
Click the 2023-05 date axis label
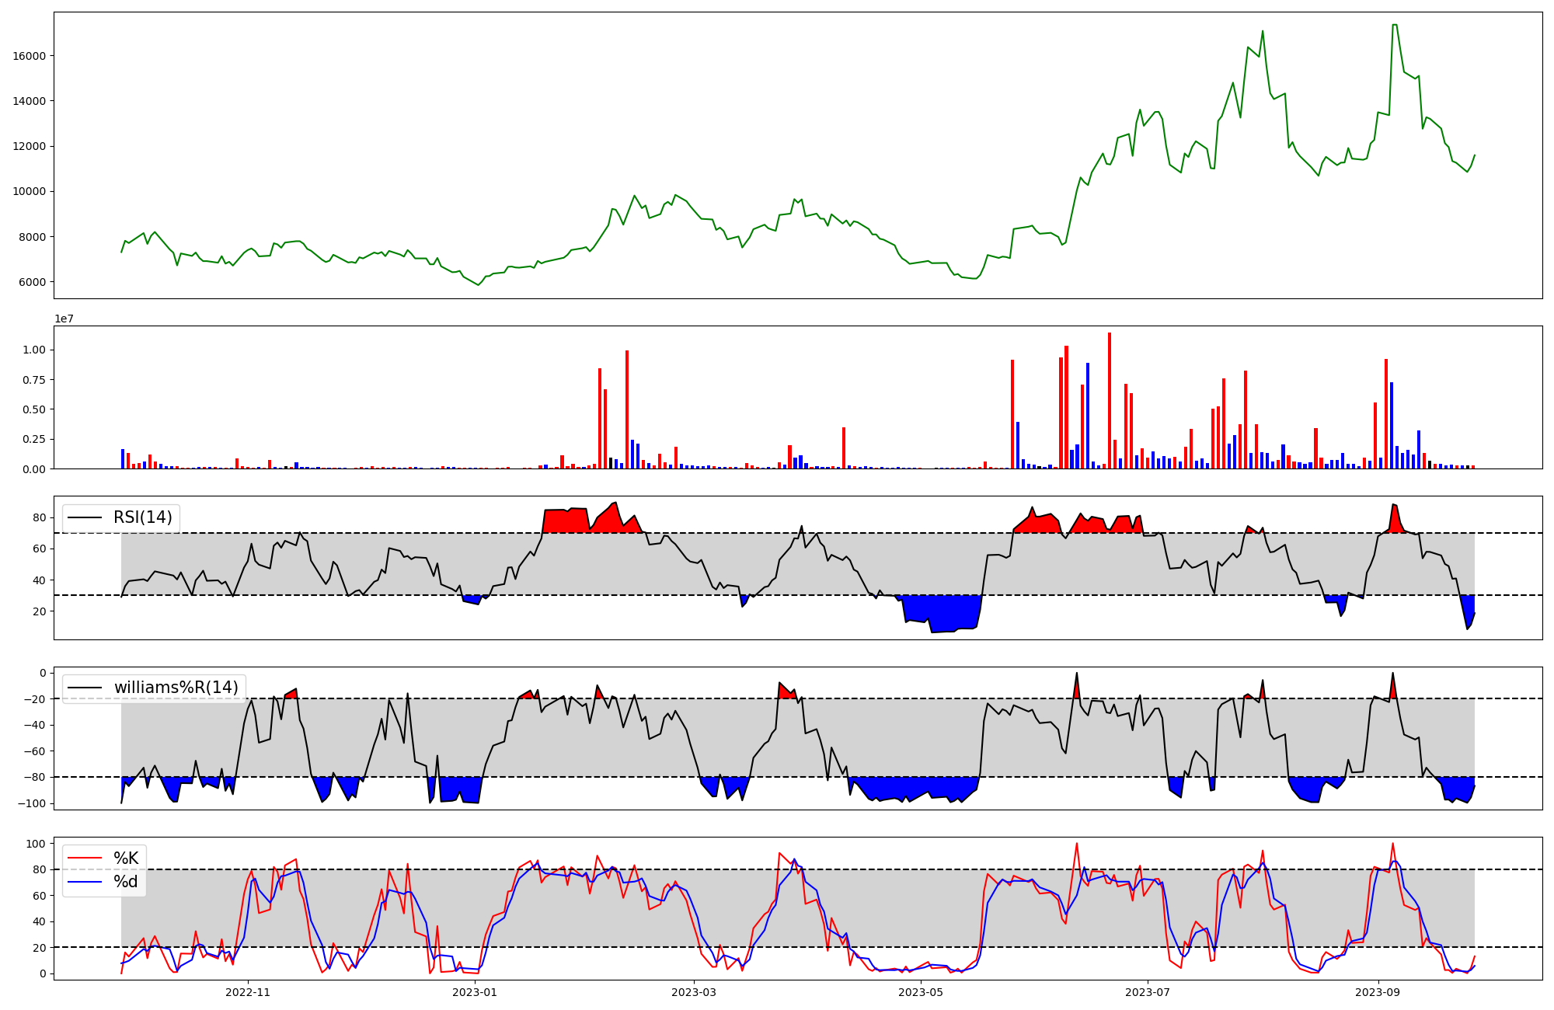click(920, 992)
